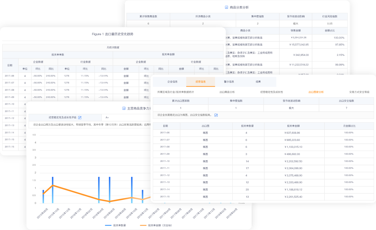Toggle the orange 报关单金额 legend series
376x230 pixels.
click(157, 225)
